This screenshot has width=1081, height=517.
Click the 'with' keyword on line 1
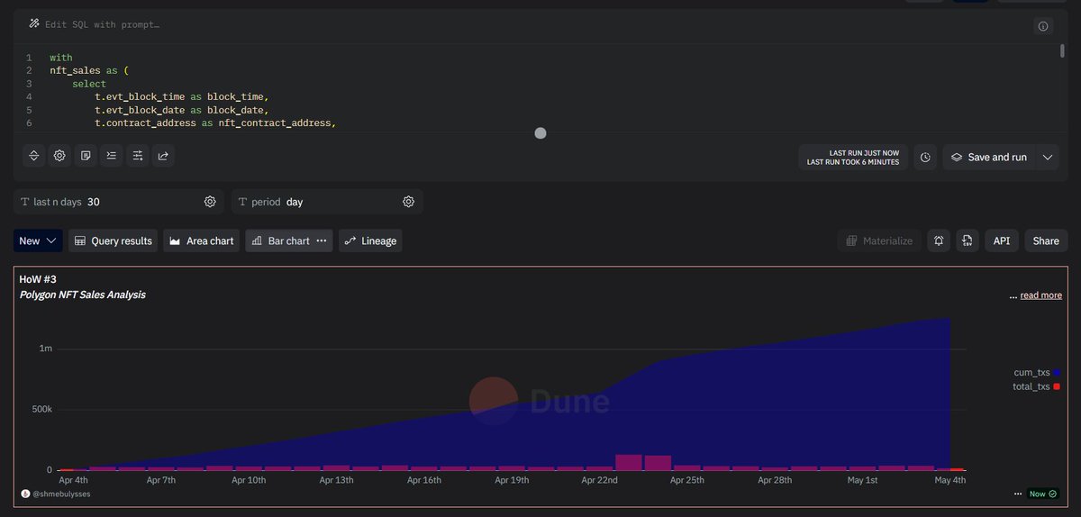pyautogui.click(x=61, y=58)
